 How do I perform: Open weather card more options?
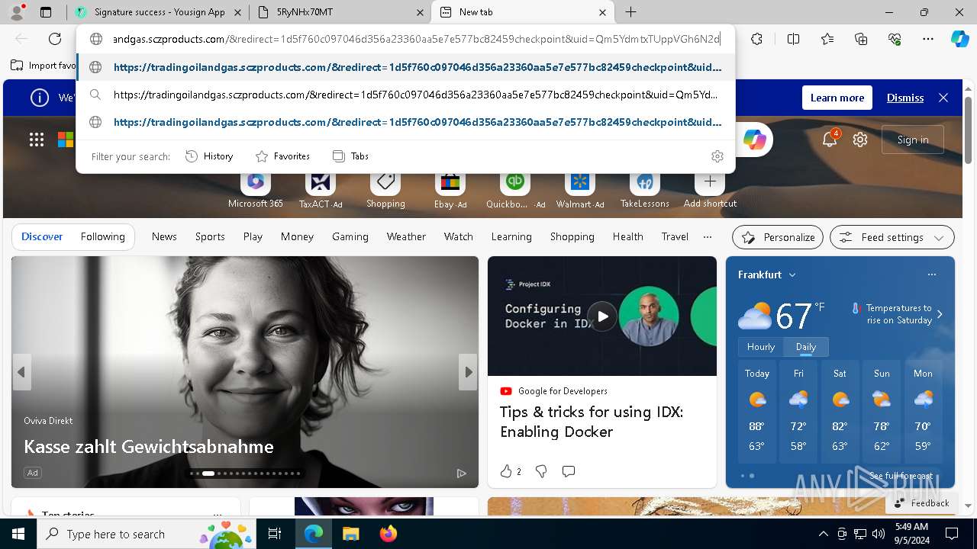point(931,274)
